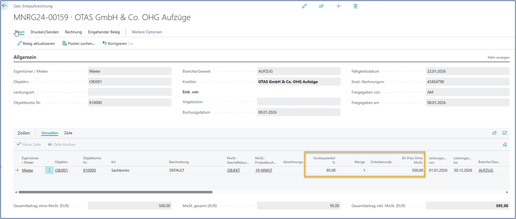Screen dimensions: 516x219
Task: Click Posten suchen button
Action: coord(78,43)
